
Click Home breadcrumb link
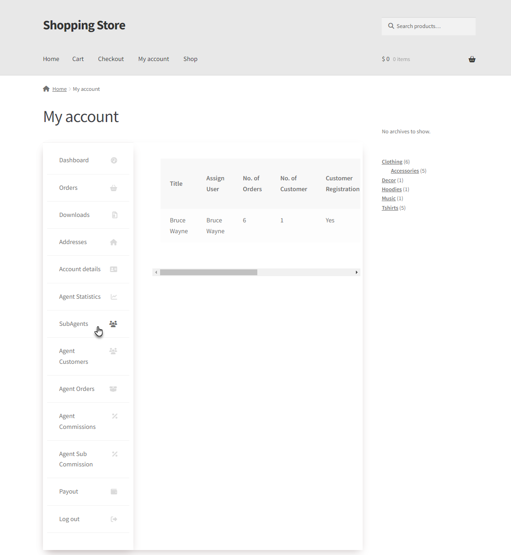pyautogui.click(x=59, y=89)
